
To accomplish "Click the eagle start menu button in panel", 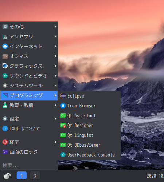I will (7, 176).
